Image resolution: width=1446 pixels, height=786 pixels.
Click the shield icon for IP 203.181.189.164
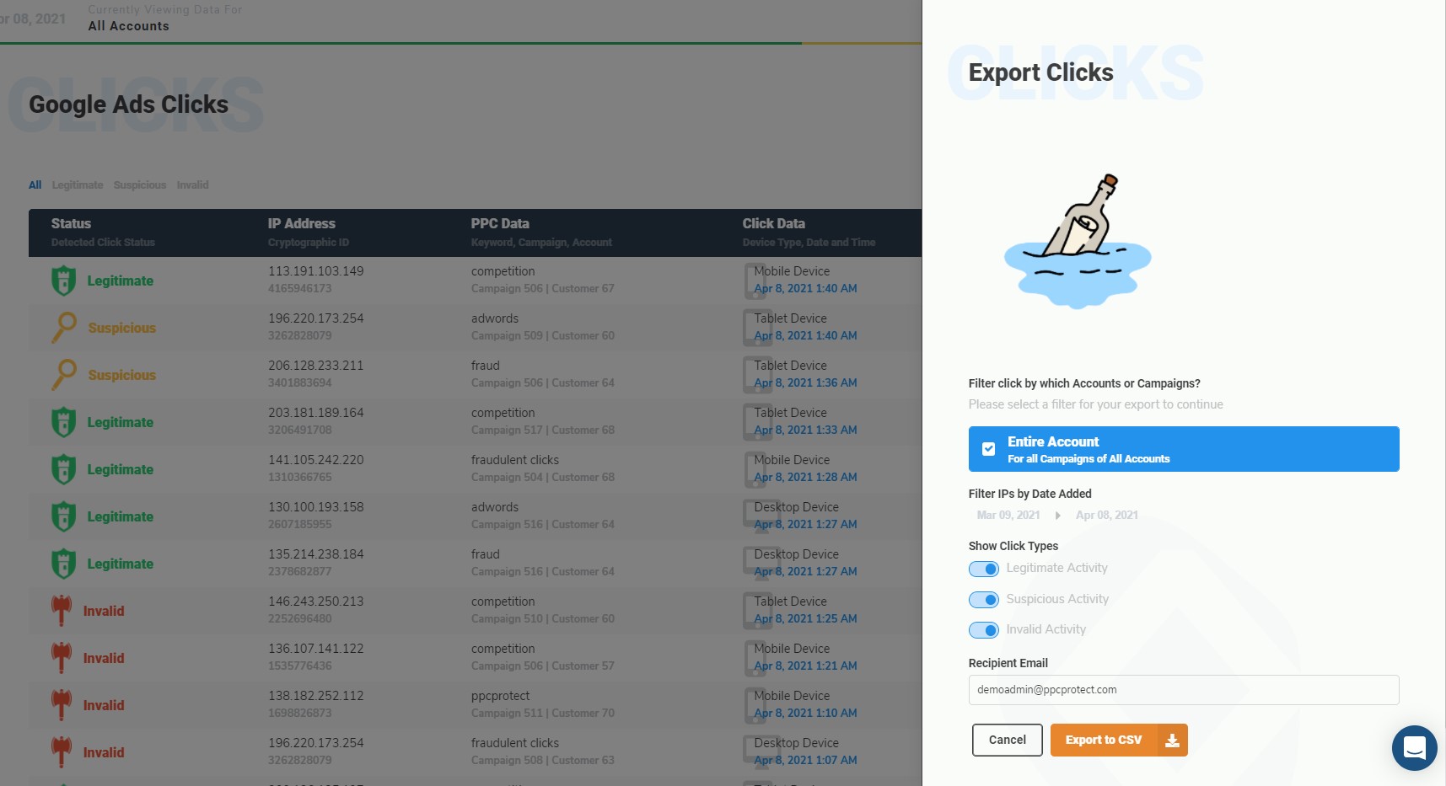[x=64, y=422]
